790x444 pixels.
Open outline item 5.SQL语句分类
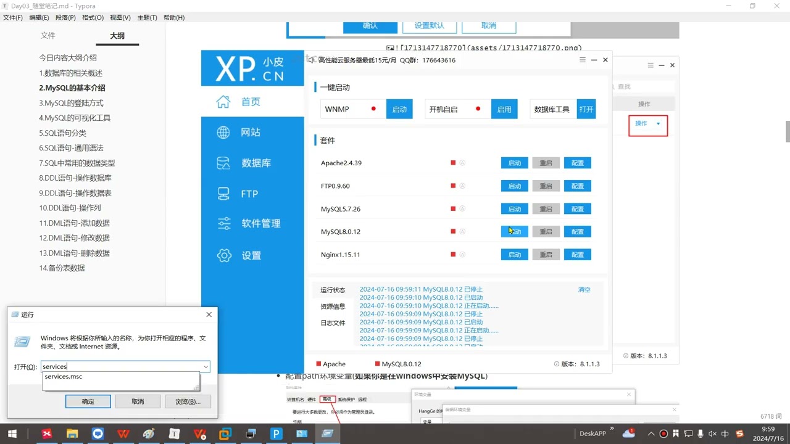pos(62,133)
